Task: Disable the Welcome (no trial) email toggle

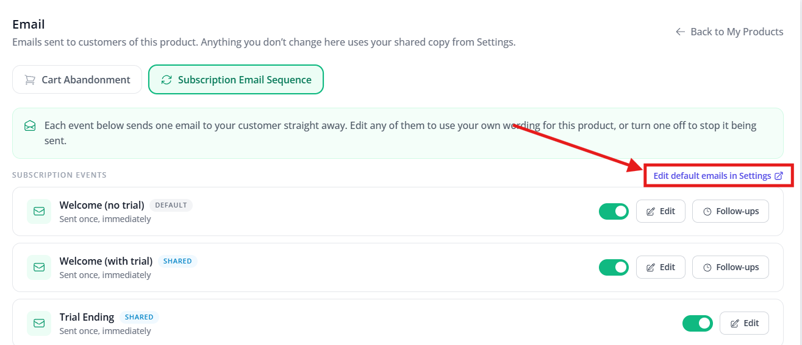Action: tap(614, 211)
